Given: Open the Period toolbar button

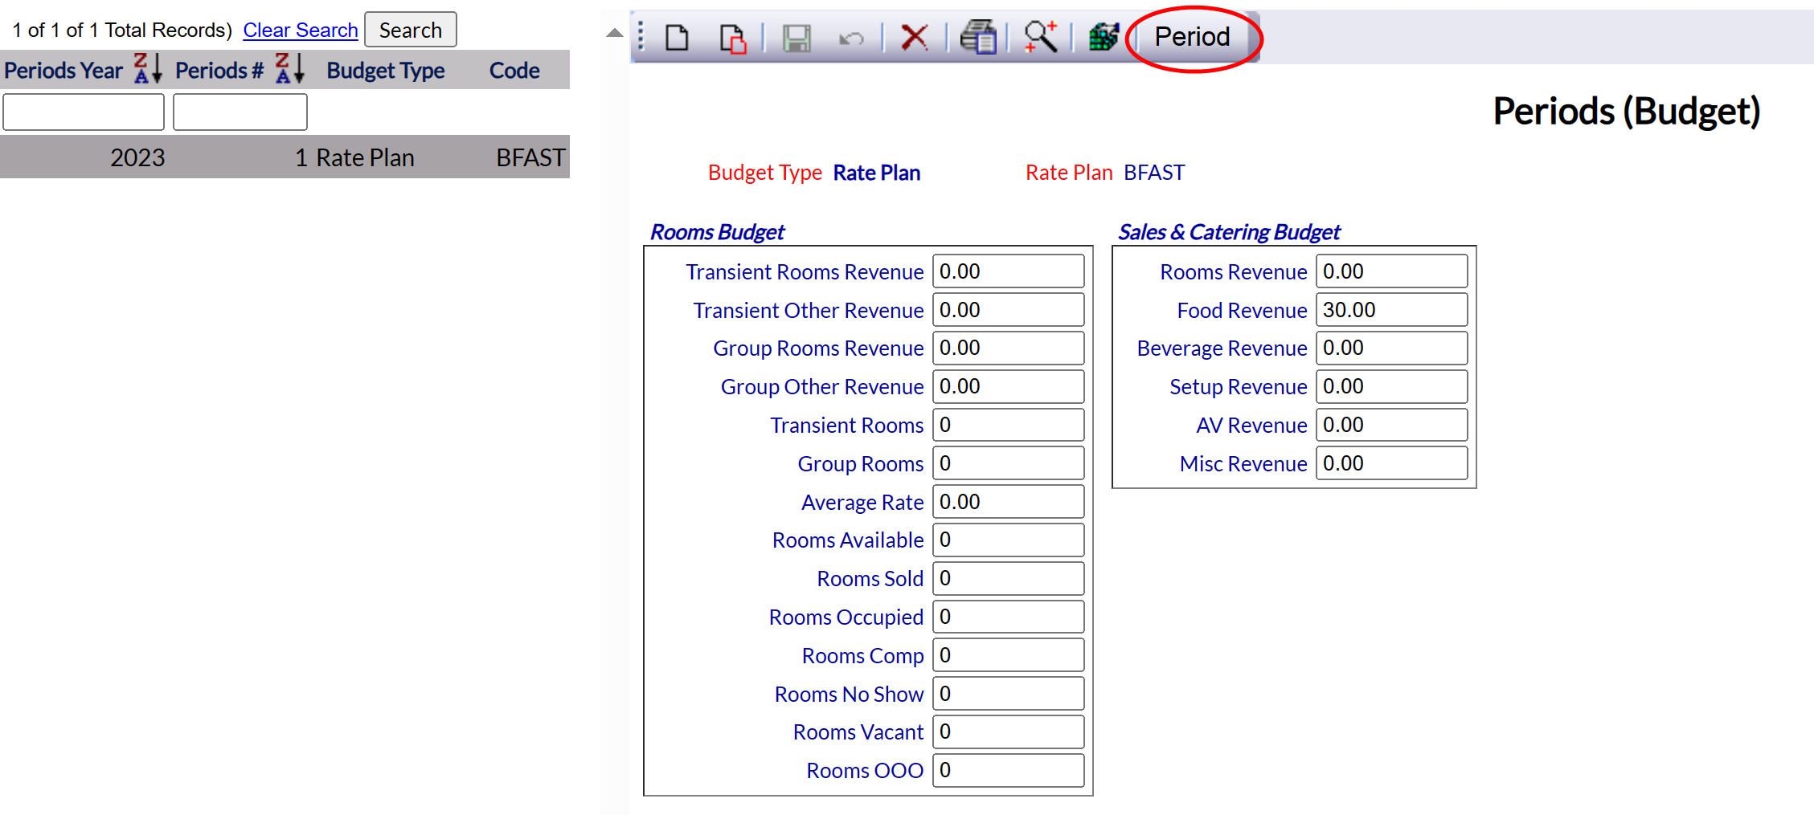Looking at the screenshot, I should coord(1192,37).
